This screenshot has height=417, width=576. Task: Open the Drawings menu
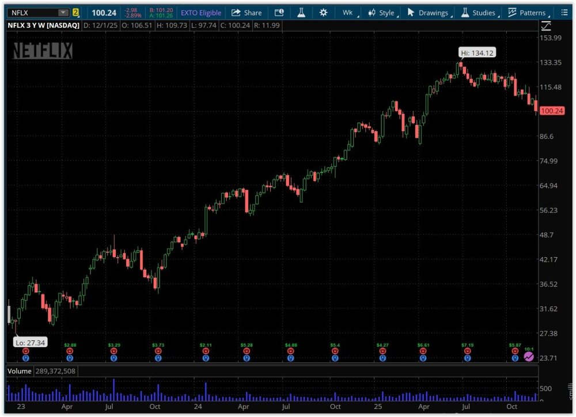(428, 13)
